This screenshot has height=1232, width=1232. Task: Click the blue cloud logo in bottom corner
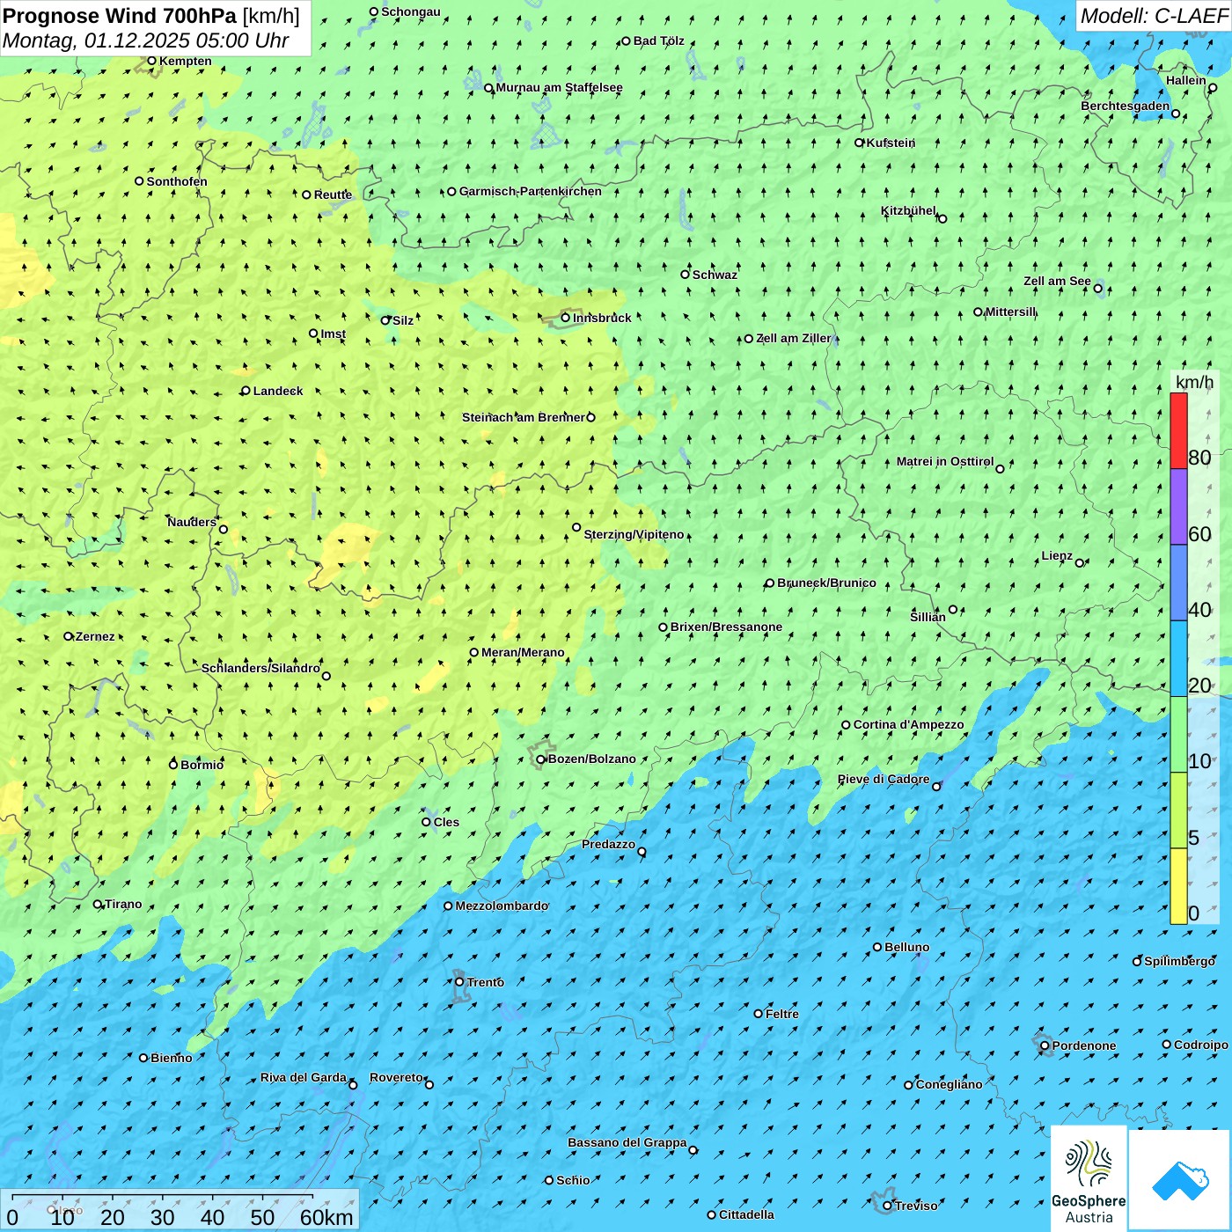(1180, 1180)
